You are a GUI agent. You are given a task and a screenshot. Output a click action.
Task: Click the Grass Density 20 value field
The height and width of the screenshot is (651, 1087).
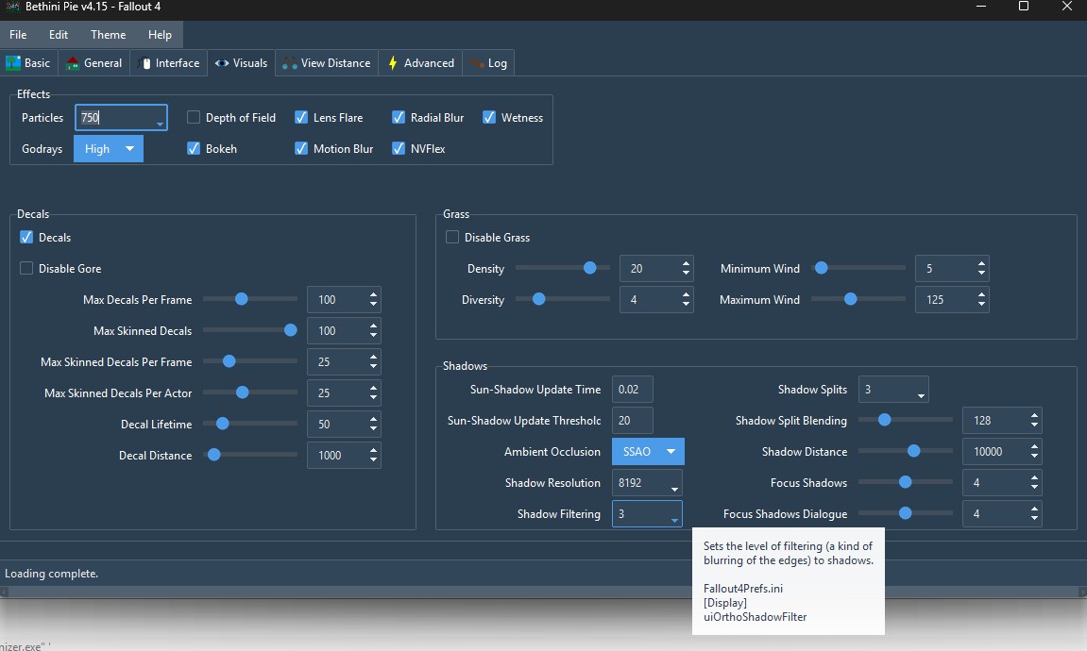pyautogui.click(x=656, y=269)
